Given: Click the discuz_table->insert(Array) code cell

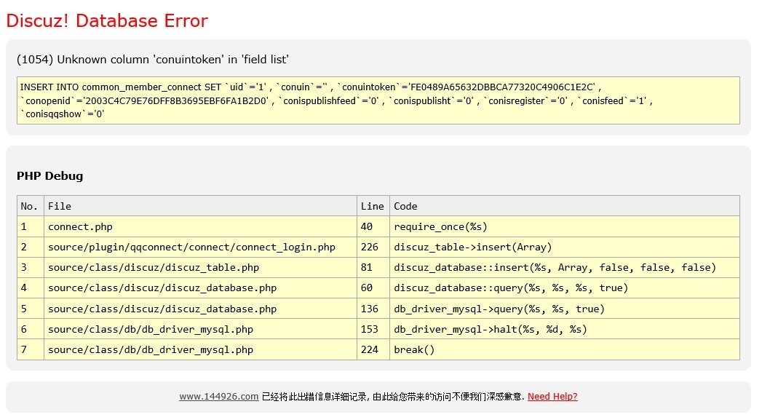Looking at the screenshot, I should point(472,247).
